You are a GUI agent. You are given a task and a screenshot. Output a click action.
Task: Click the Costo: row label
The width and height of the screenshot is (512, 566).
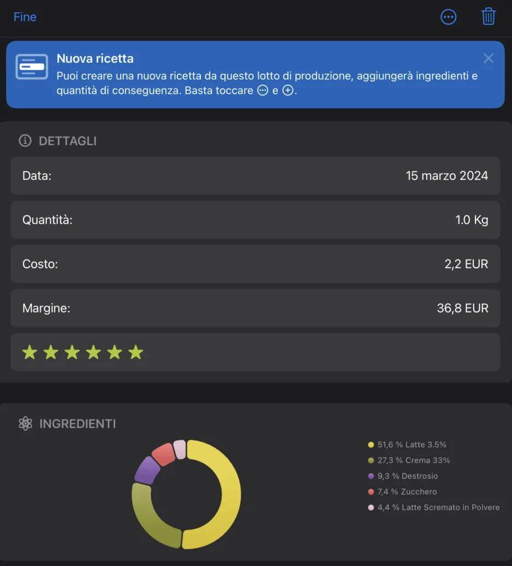(x=40, y=264)
